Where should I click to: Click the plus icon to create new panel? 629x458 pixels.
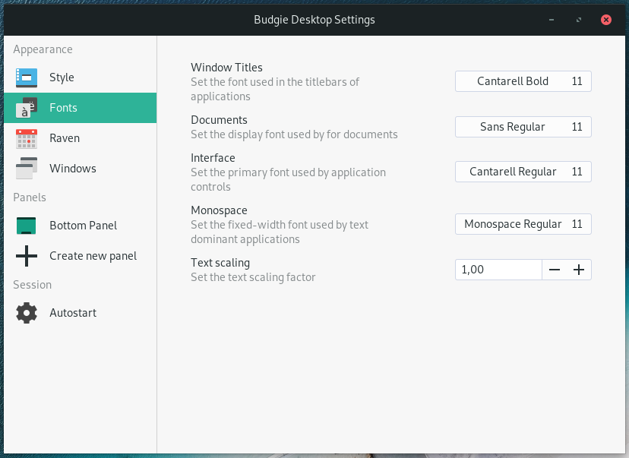point(26,256)
